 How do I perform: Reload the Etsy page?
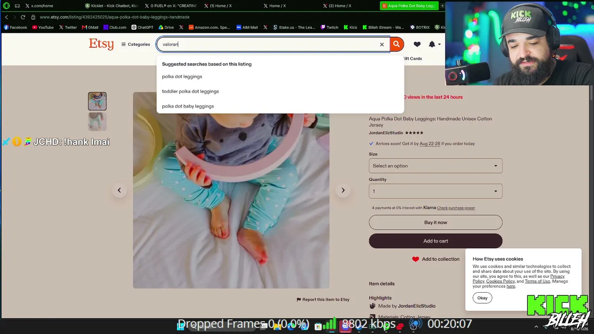[23, 17]
